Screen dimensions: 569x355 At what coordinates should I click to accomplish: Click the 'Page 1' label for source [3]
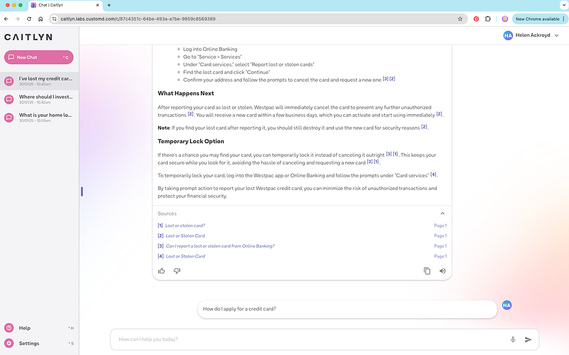coord(440,246)
